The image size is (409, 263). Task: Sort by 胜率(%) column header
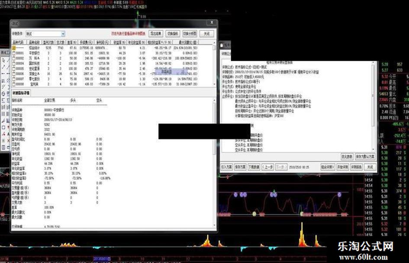point(72,42)
